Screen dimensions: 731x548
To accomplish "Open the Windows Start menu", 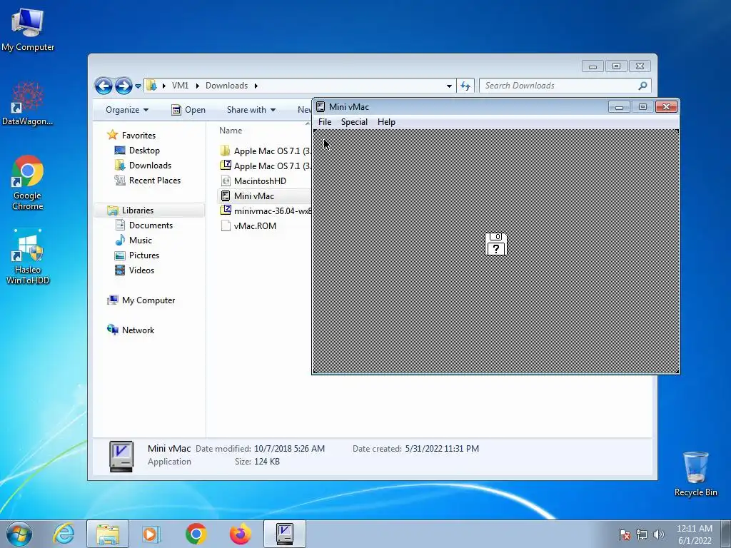I will (19, 534).
